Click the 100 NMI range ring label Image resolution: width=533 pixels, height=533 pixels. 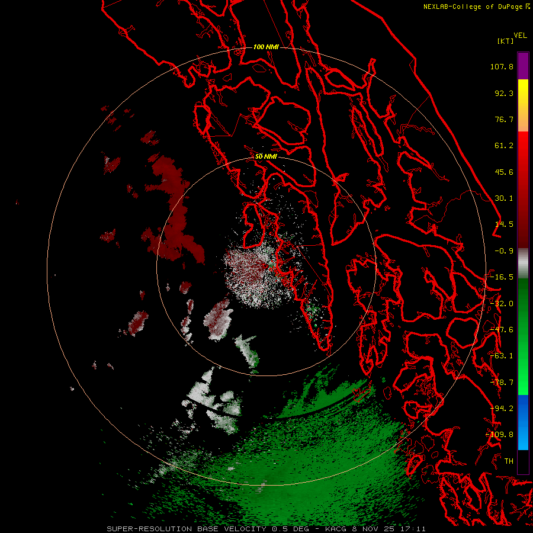[x=266, y=47]
